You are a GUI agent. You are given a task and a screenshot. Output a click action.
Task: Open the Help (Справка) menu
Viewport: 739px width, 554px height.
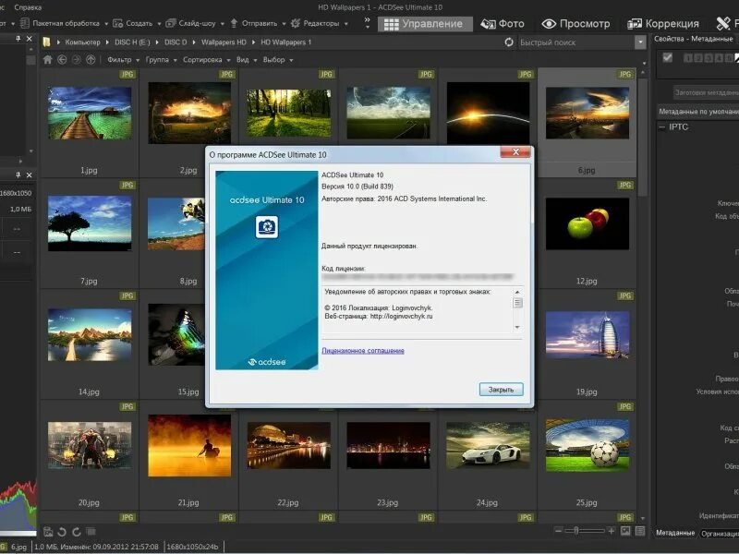[28, 7]
